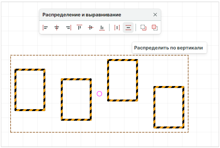Click the Распределение и выравнивание panel title
The width and height of the screenshot is (220, 148).
(x=82, y=15)
